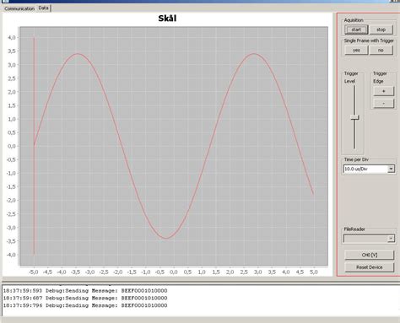The height and width of the screenshot is (323, 400).
Task: Choose no for Single Frame with Trigger
Action: [x=381, y=50]
